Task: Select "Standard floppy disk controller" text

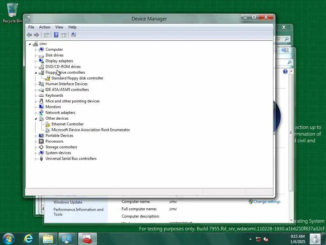Action: click(x=77, y=78)
